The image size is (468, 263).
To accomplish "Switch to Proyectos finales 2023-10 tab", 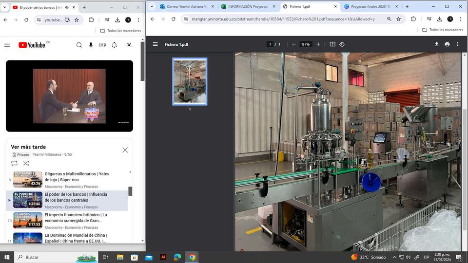I will click(371, 6).
